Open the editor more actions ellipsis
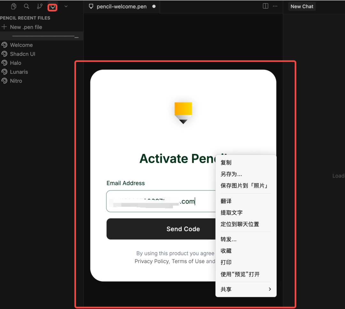Image resolution: width=345 pixels, height=309 pixels. point(275,6)
